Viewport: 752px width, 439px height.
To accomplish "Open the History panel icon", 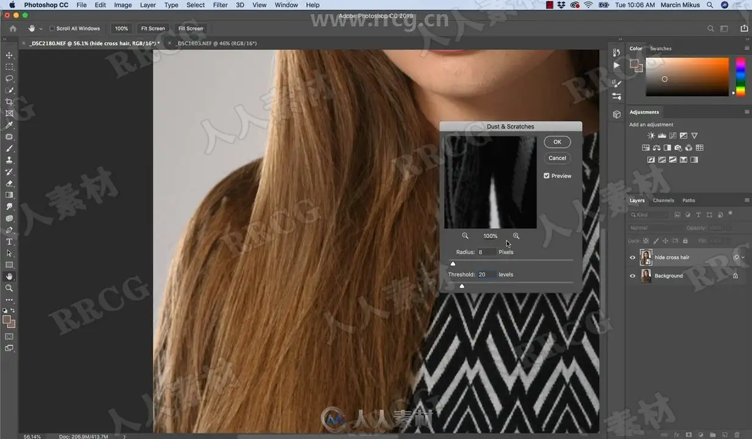I will pos(617,53).
